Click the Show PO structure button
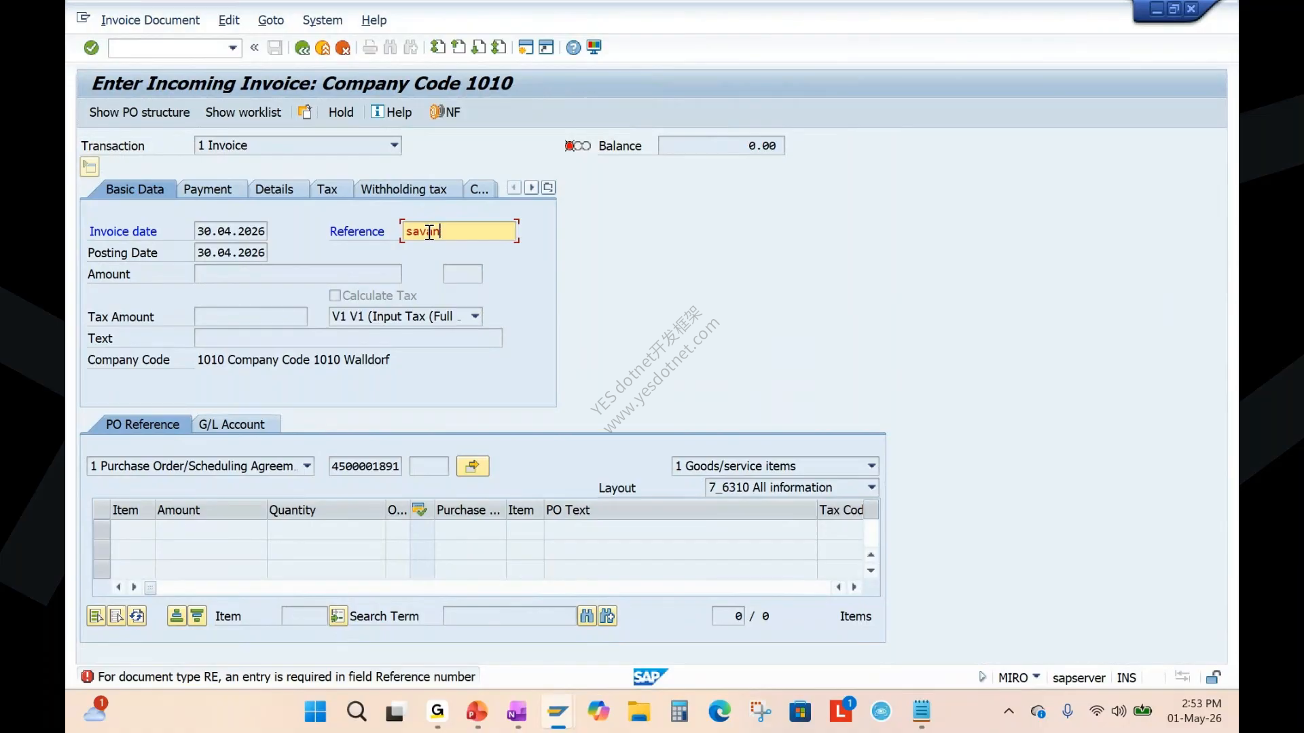 click(x=139, y=113)
